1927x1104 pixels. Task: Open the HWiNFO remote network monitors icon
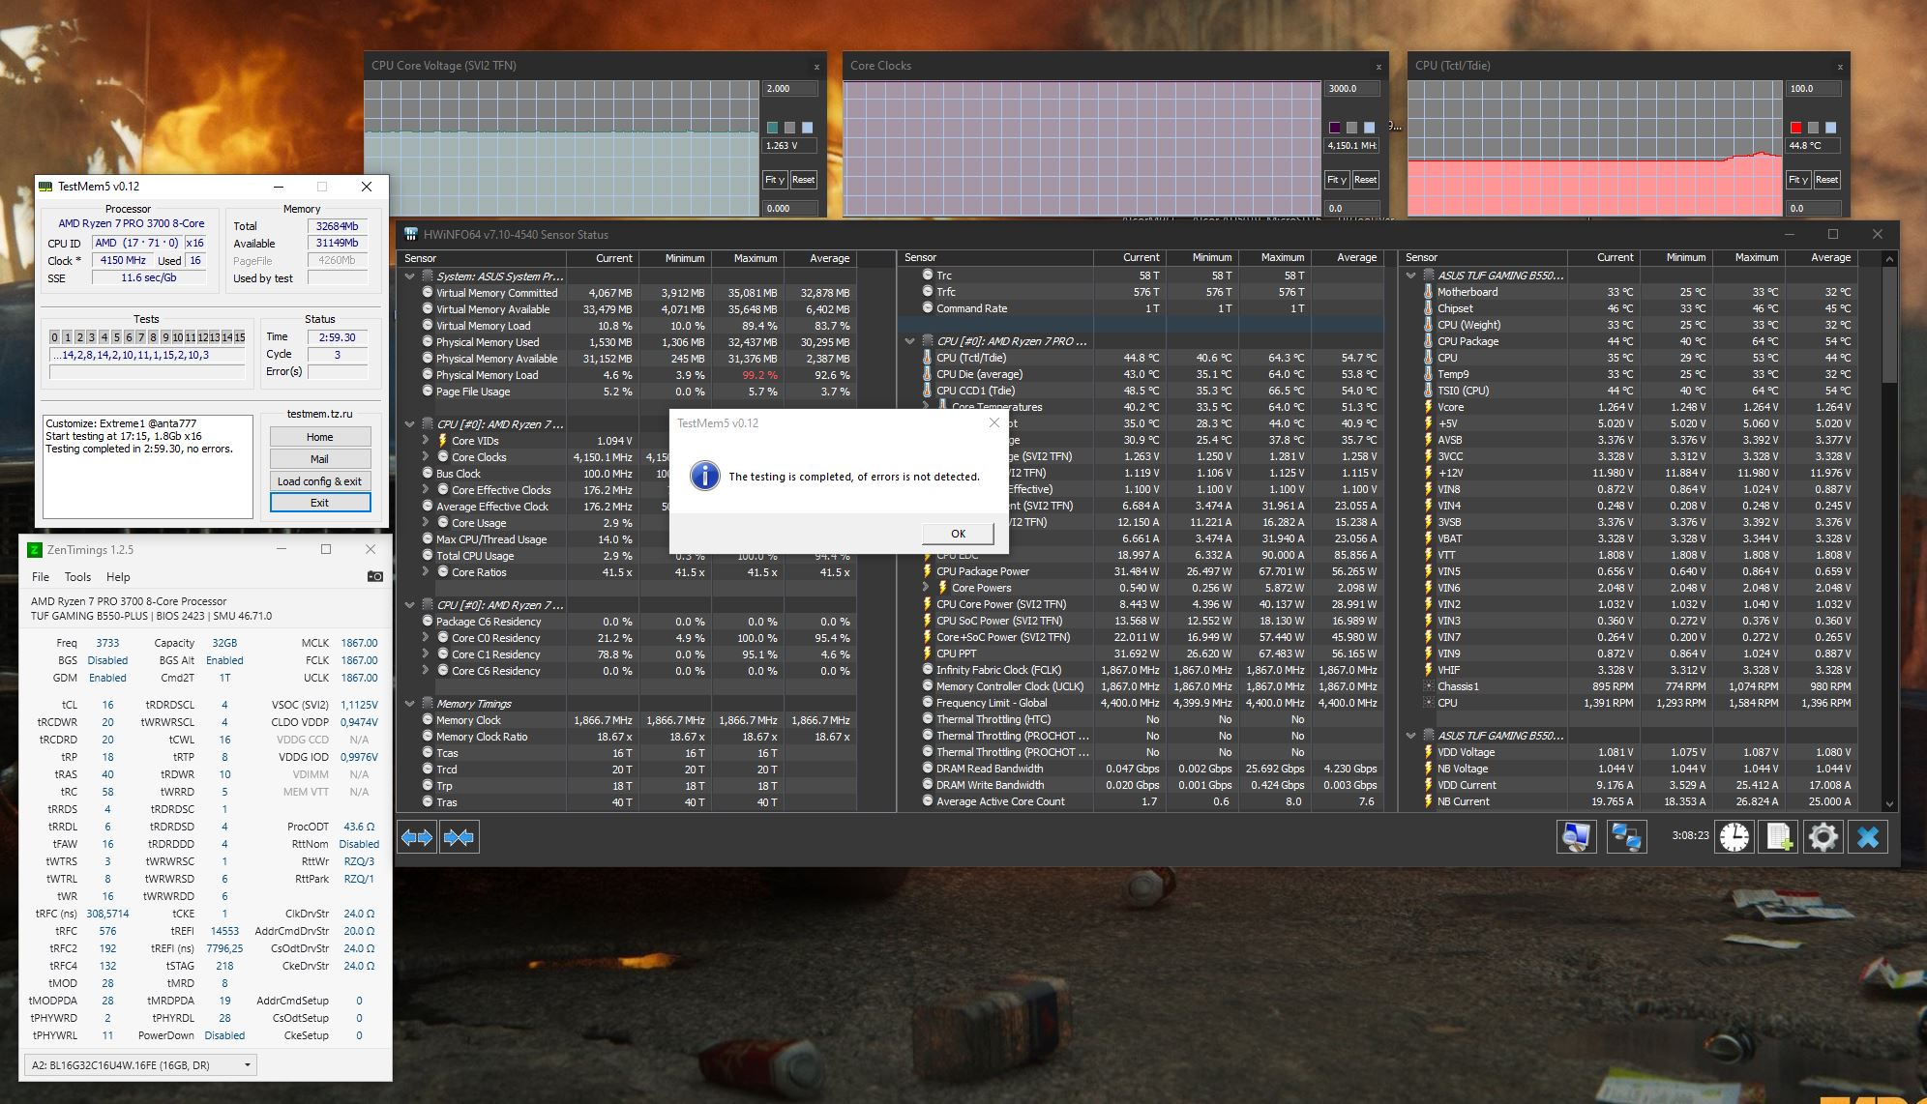pos(1626,836)
